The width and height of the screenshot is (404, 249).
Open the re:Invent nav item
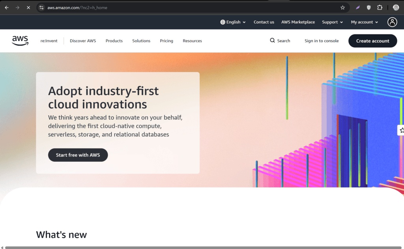[49, 41]
